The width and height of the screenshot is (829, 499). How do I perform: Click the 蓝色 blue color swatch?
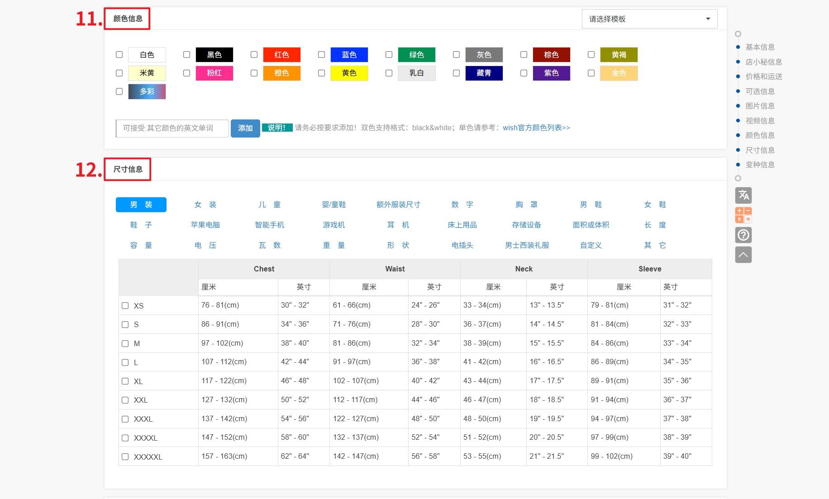[x=349, y=55]
